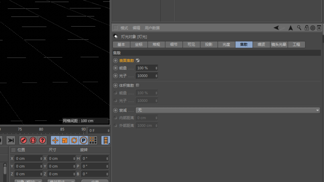Switch to the 投影 tab
This screenshot has width=324, height=182.
coord(208,44)
